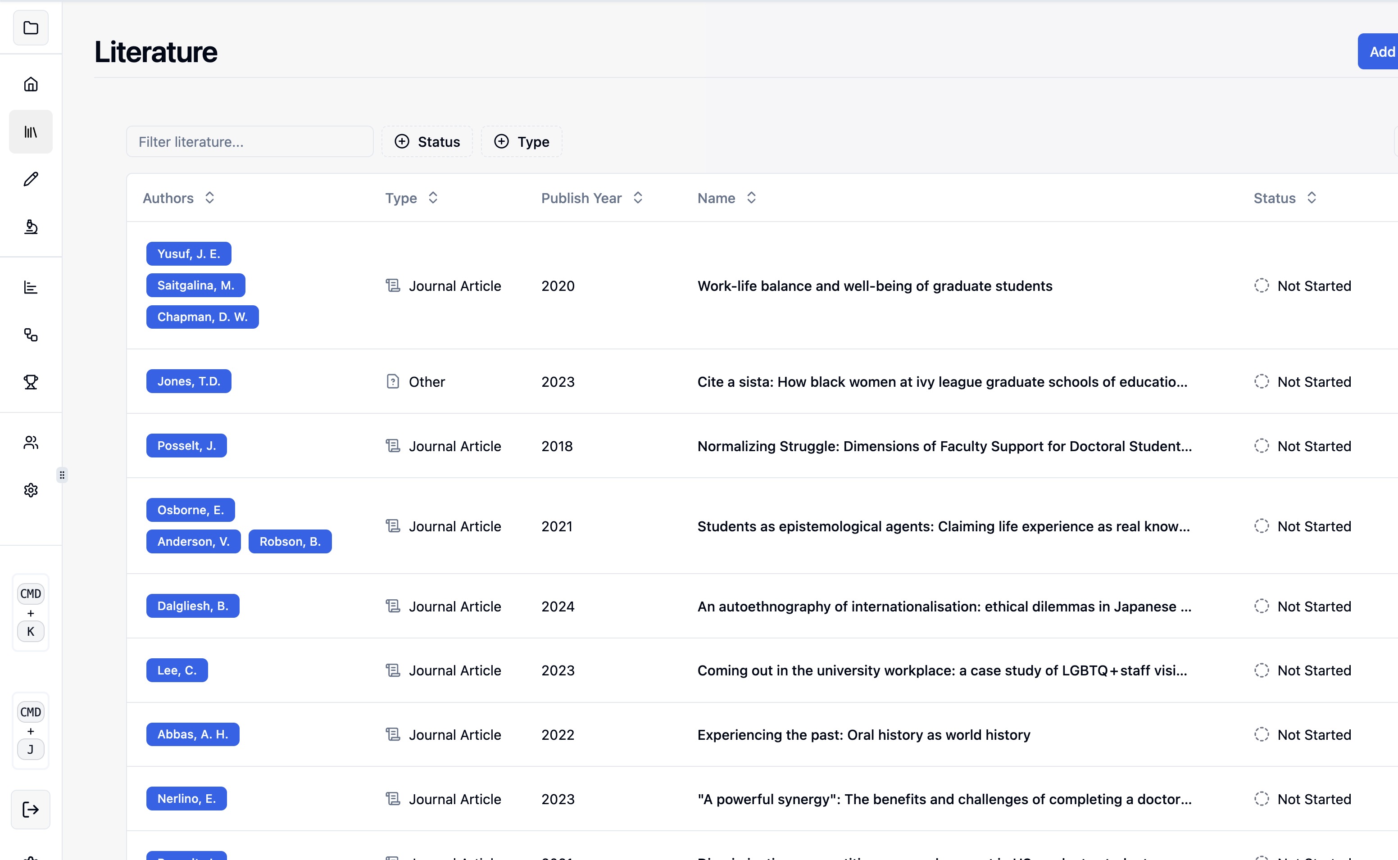The width and height of the screenshot is (1398, 860).
Task: Open 'Students as epistemological agents' entry
Action: click(944, 527)
